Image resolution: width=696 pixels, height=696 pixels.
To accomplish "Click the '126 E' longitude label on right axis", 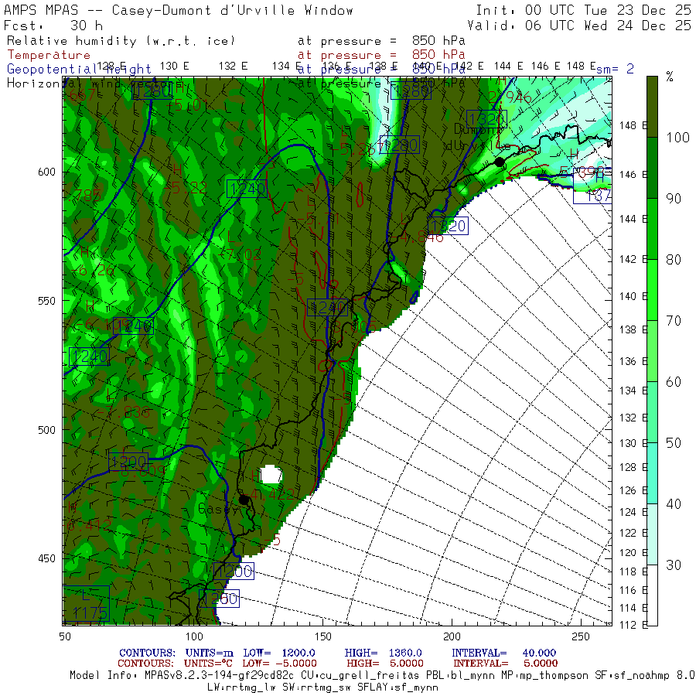I will coord(633,490).
